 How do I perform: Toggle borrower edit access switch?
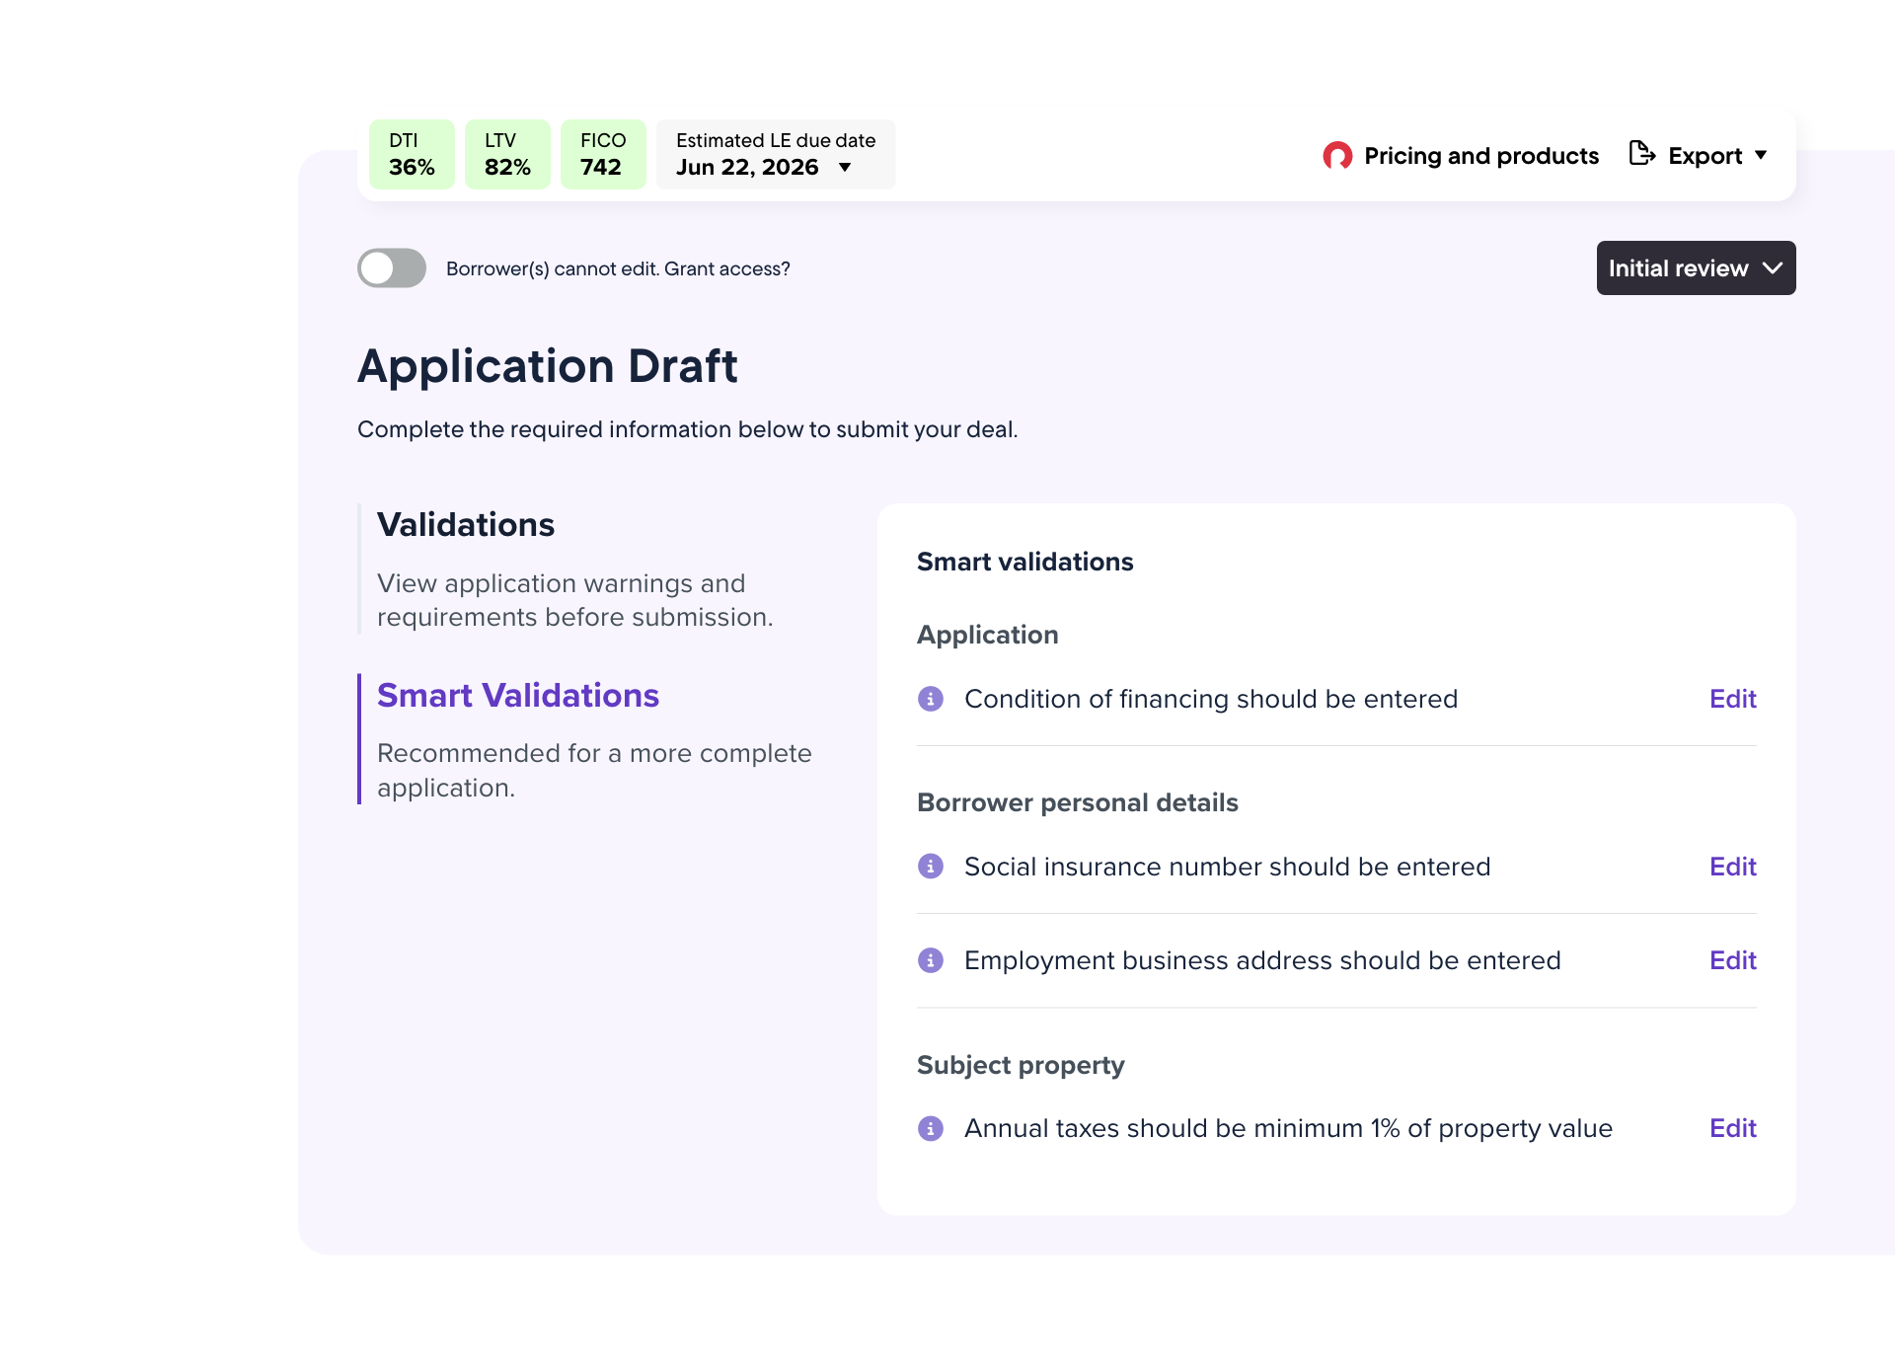pos(392,268)
